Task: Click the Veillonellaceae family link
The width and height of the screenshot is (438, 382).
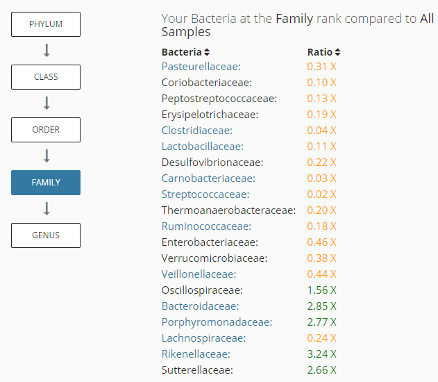Action: click(199, 274)
